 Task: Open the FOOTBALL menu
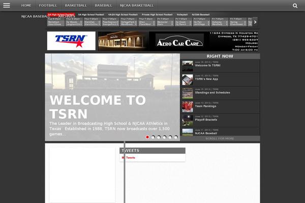coord(48,6)
